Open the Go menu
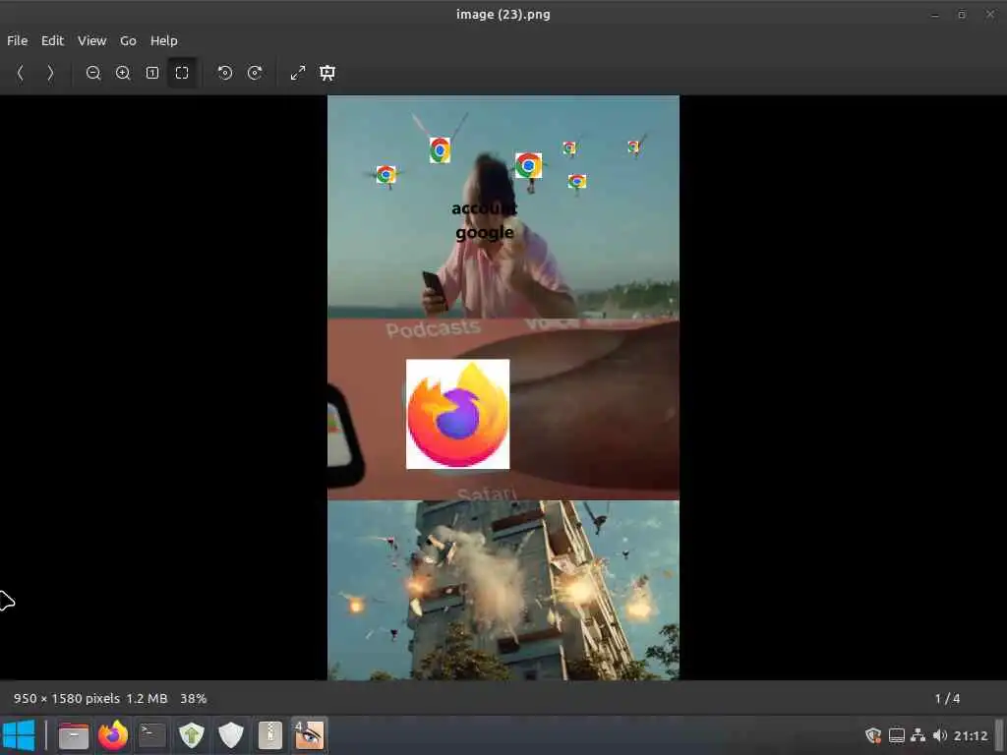The width and height of the screenshot is (1007, 755). pyautogui.click(x=128, y=40)
